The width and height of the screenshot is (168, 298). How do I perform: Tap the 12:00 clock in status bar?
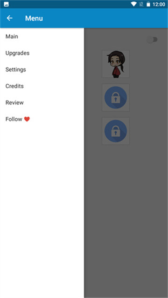coord(159,4)
